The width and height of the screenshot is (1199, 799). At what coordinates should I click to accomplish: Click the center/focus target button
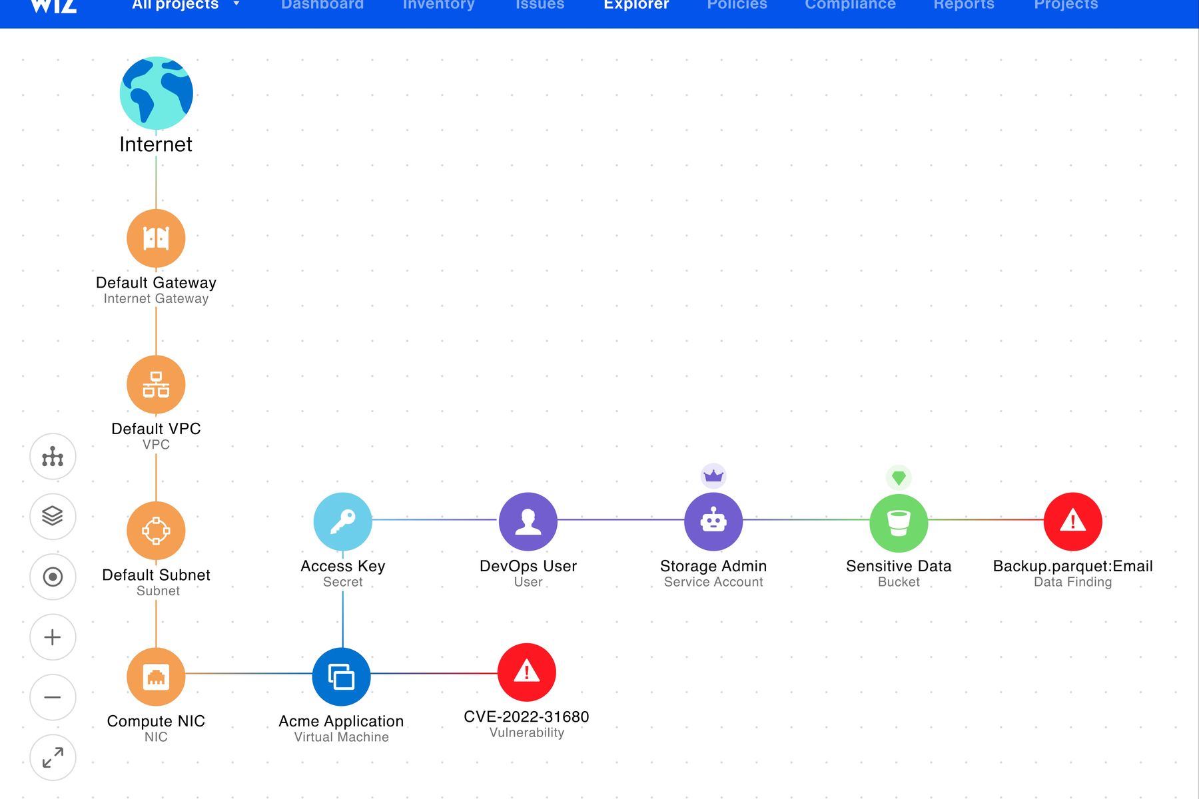[53, 577]
